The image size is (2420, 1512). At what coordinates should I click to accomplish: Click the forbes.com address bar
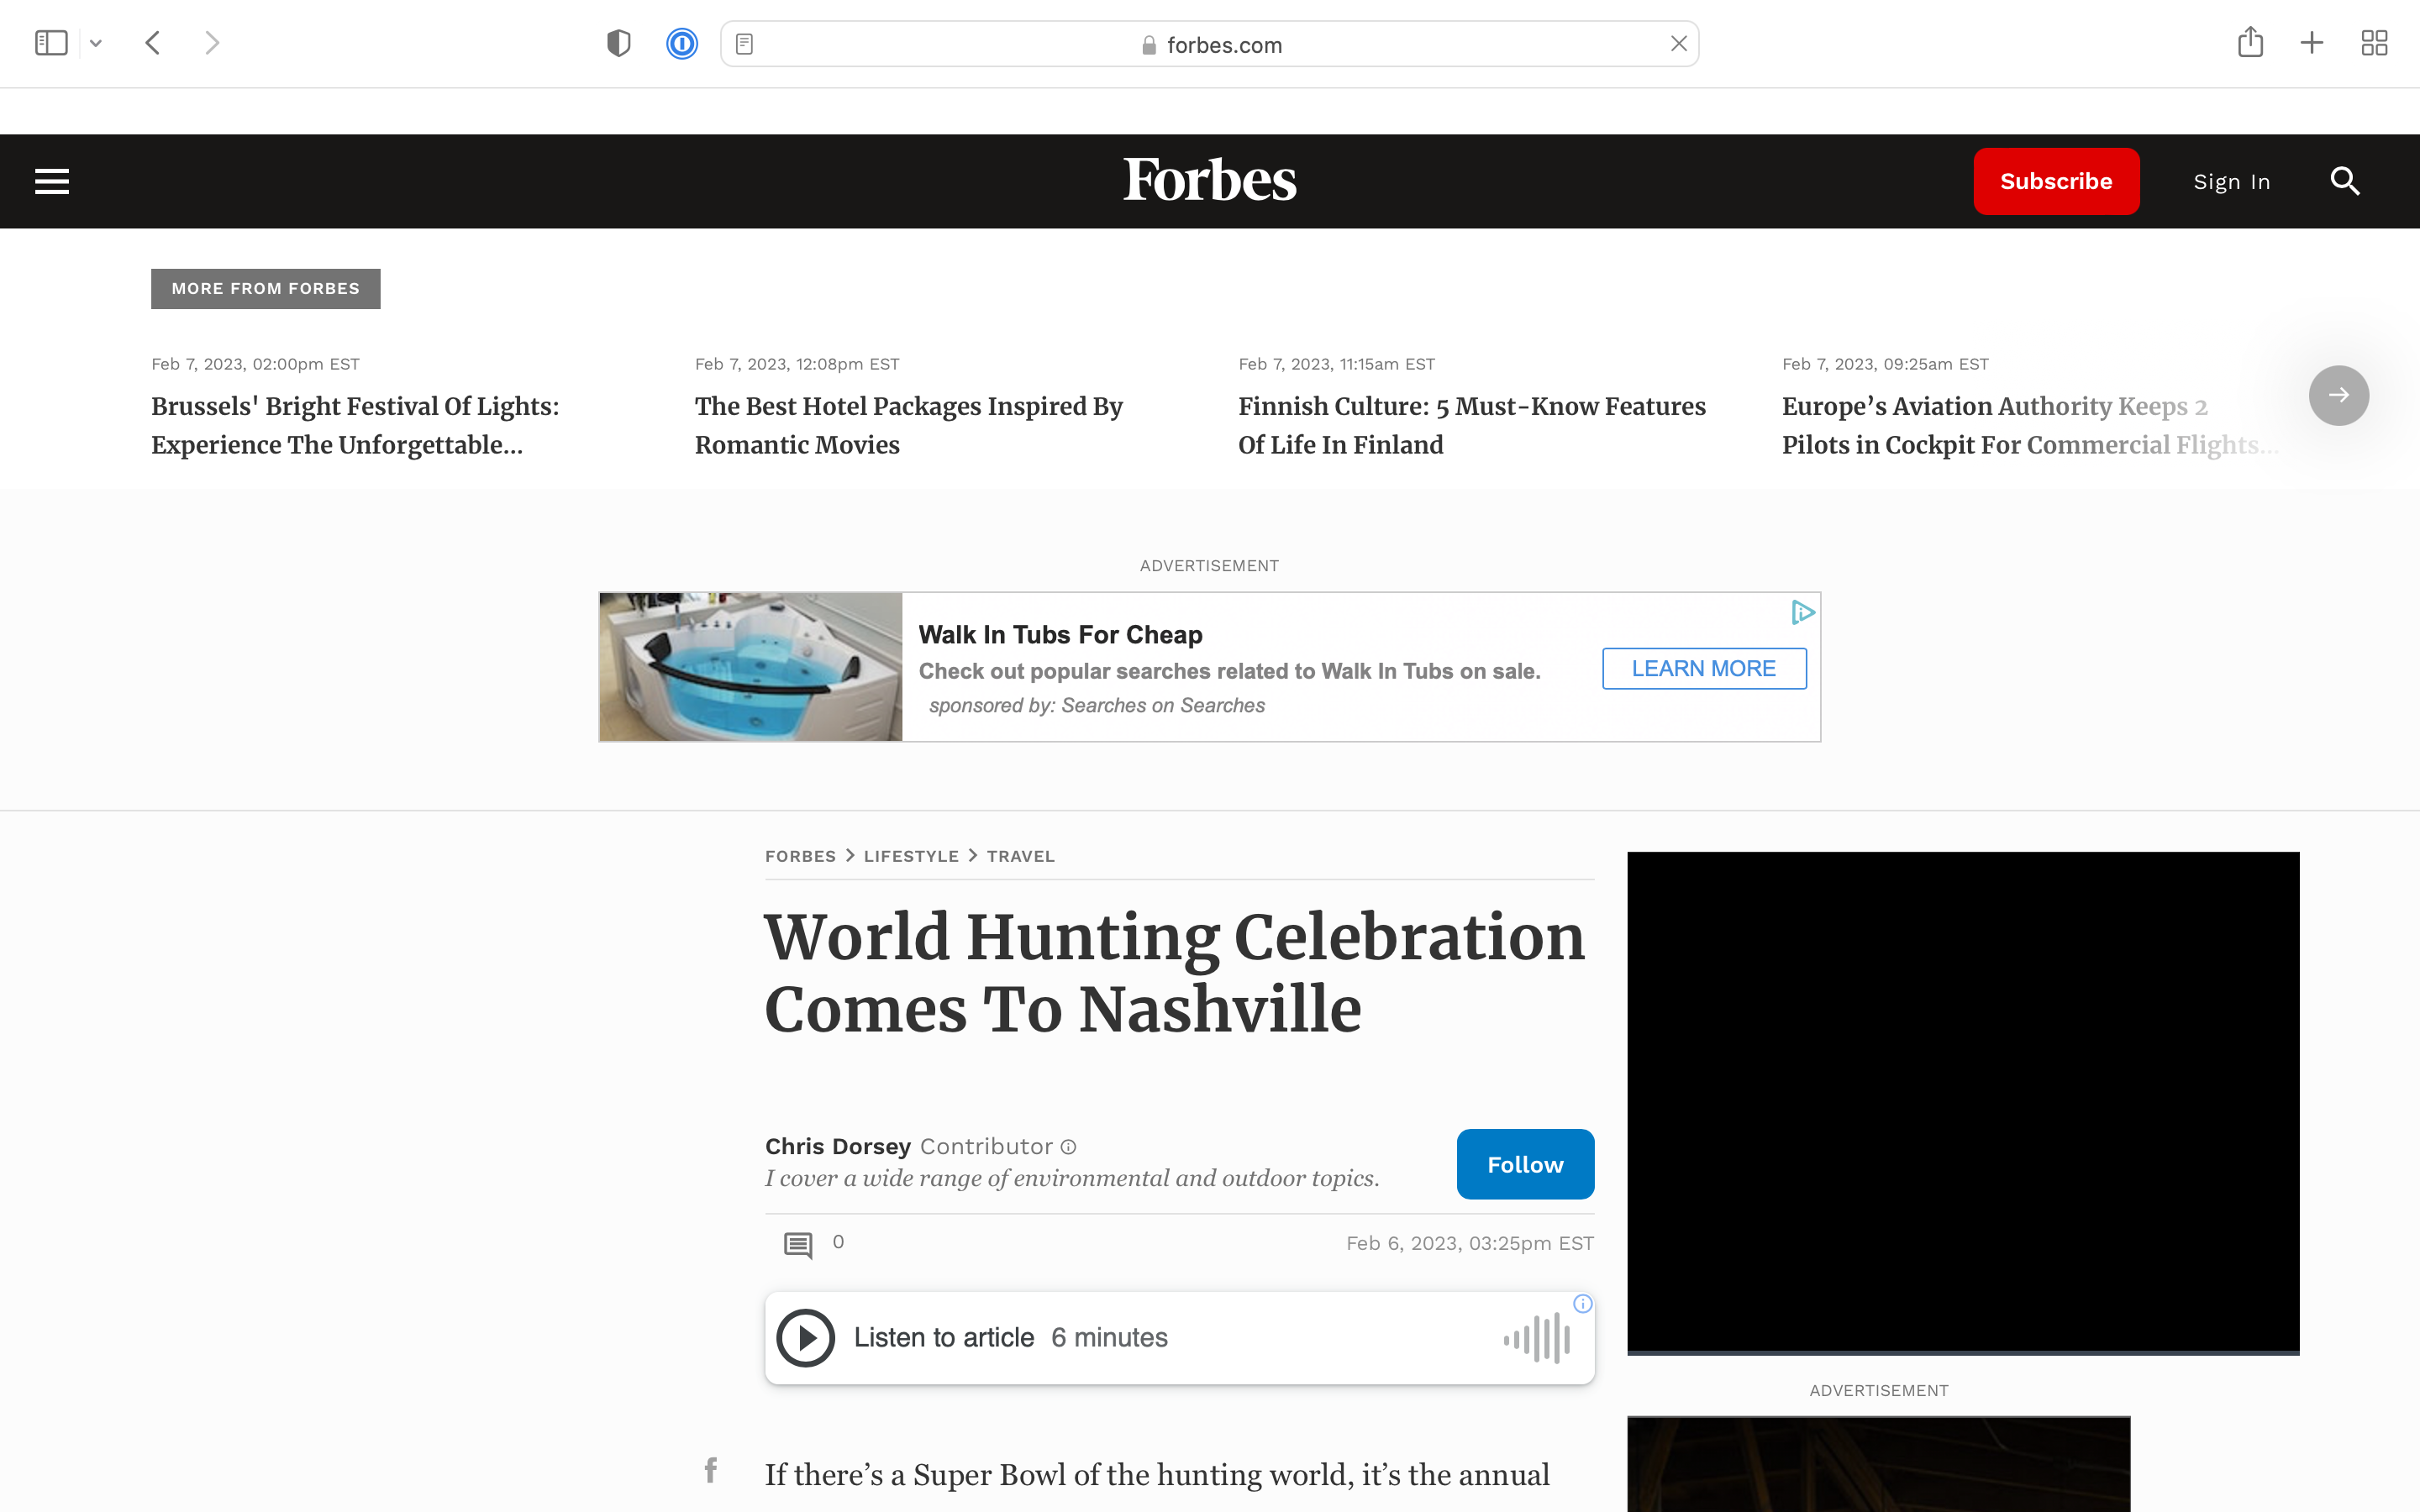1210,45
